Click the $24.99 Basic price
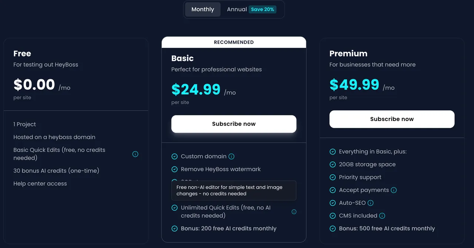Viewport: 474px width, 248px height. [x=196, y=89]
